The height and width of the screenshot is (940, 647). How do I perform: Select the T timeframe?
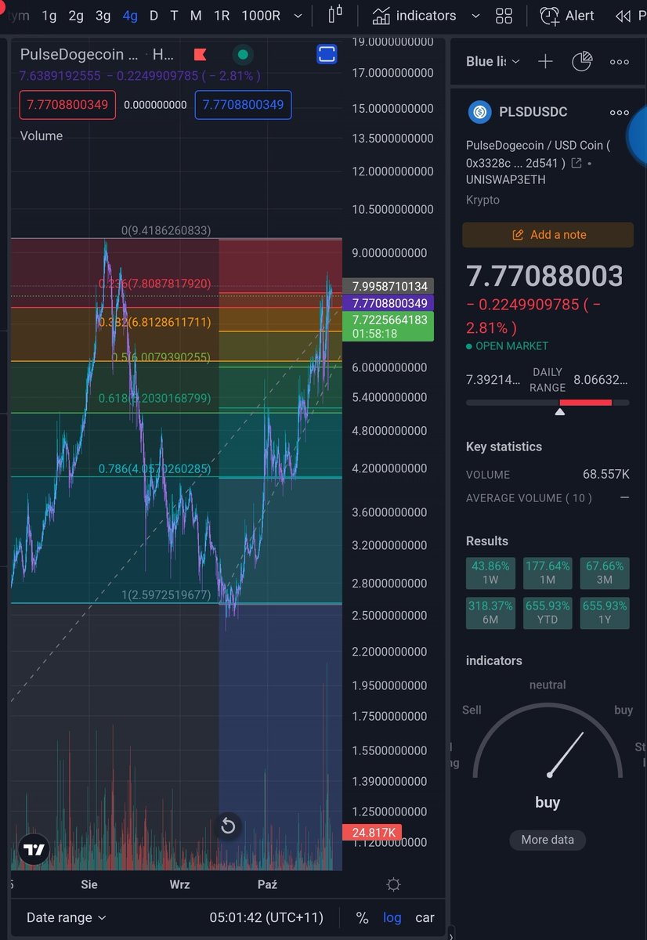click(174, 16)
